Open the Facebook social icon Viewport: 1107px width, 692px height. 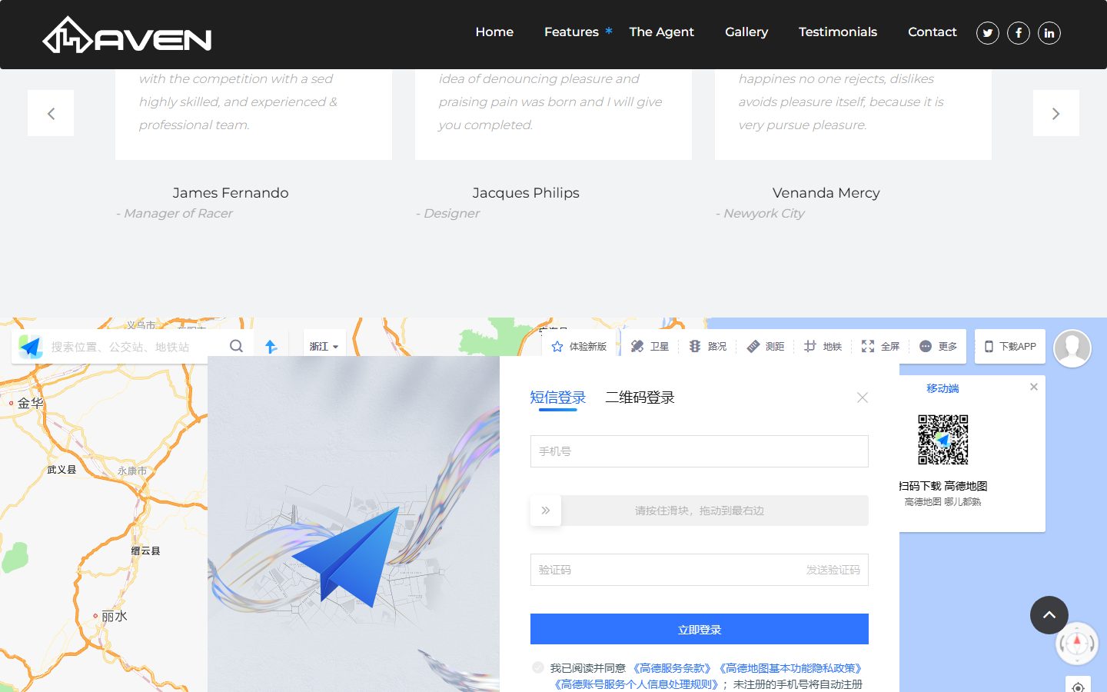point(1019,33)
